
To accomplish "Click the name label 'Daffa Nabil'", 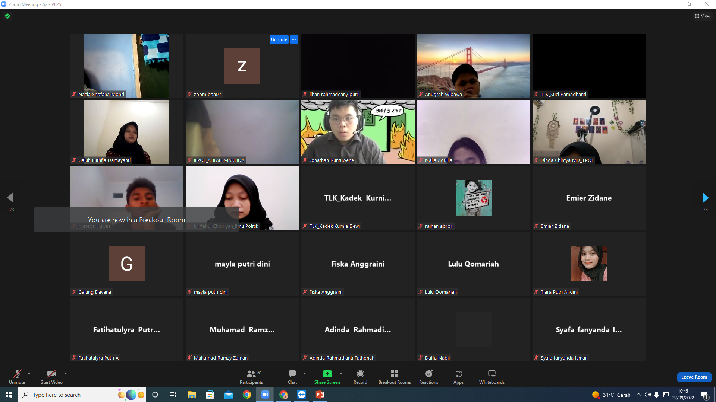I will tap(437, 358).
